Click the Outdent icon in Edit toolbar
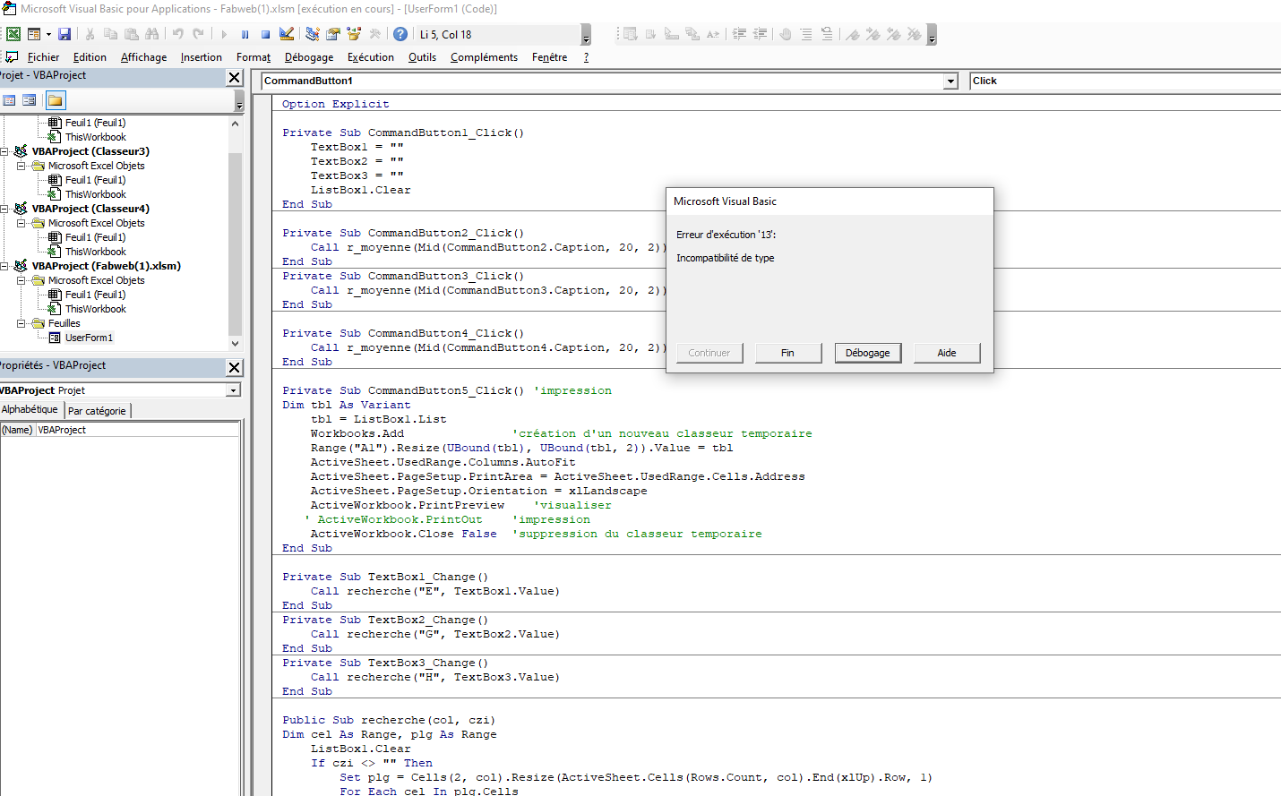This screenshot has width=1281, height=796. tap(760, 34)
